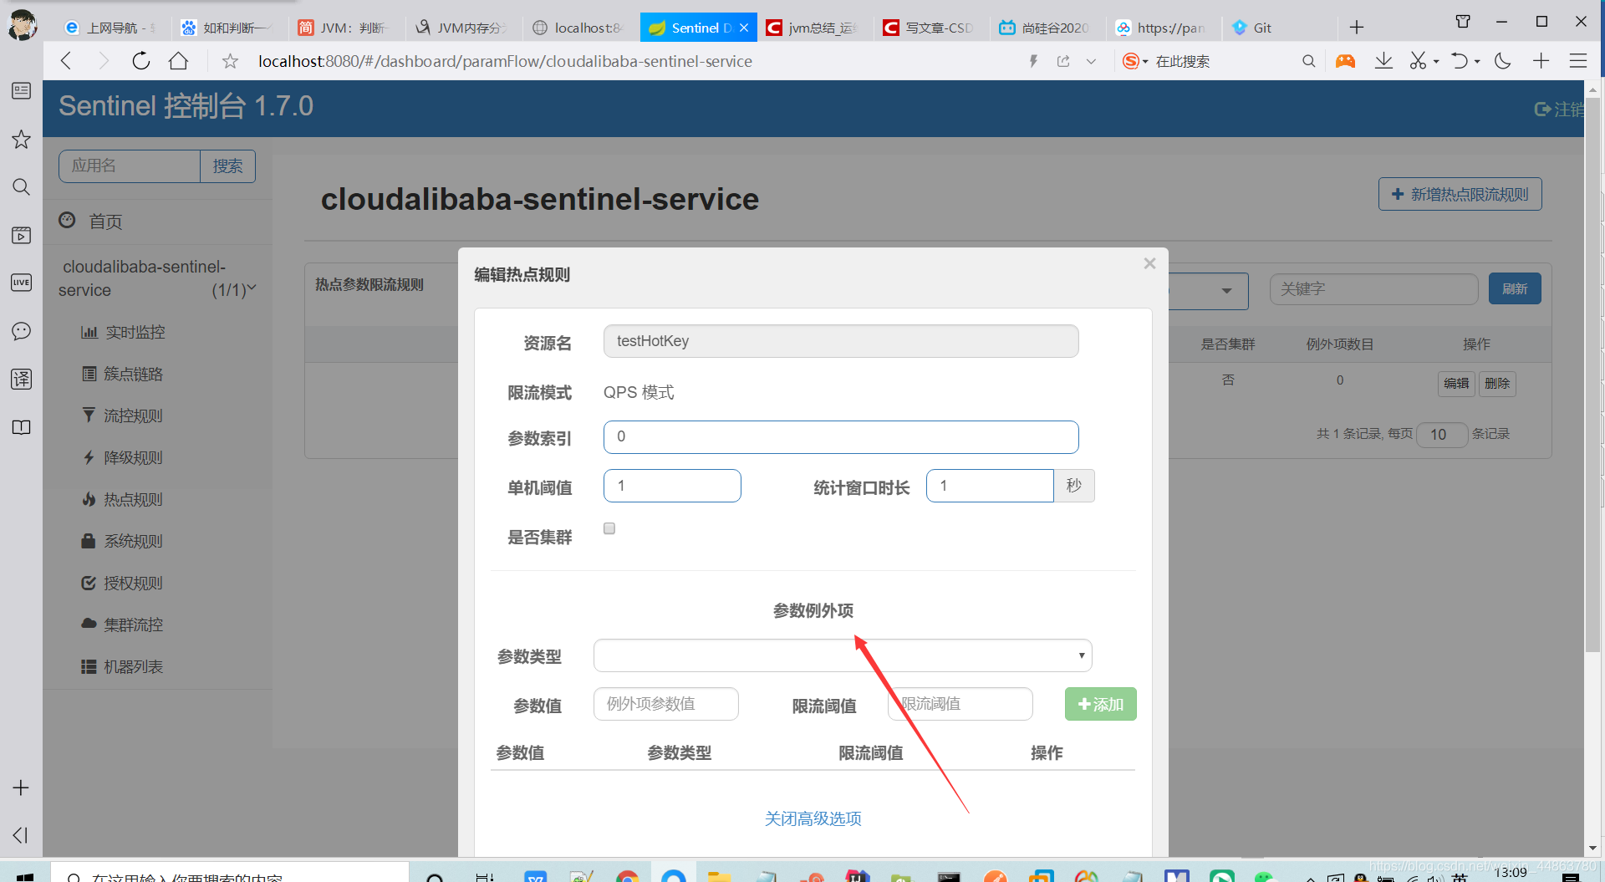Open the game controller extension icon
The width and height of the screenshot is (1605, 882).
[x=1345, y=61]
